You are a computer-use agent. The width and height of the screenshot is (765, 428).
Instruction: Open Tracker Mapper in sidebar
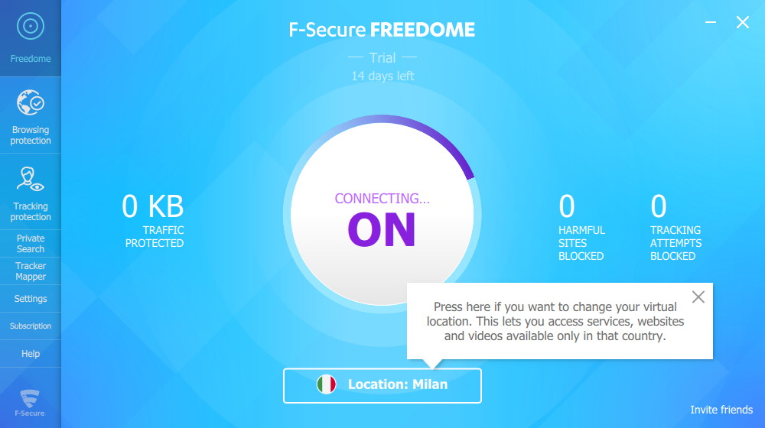[31, 271]
